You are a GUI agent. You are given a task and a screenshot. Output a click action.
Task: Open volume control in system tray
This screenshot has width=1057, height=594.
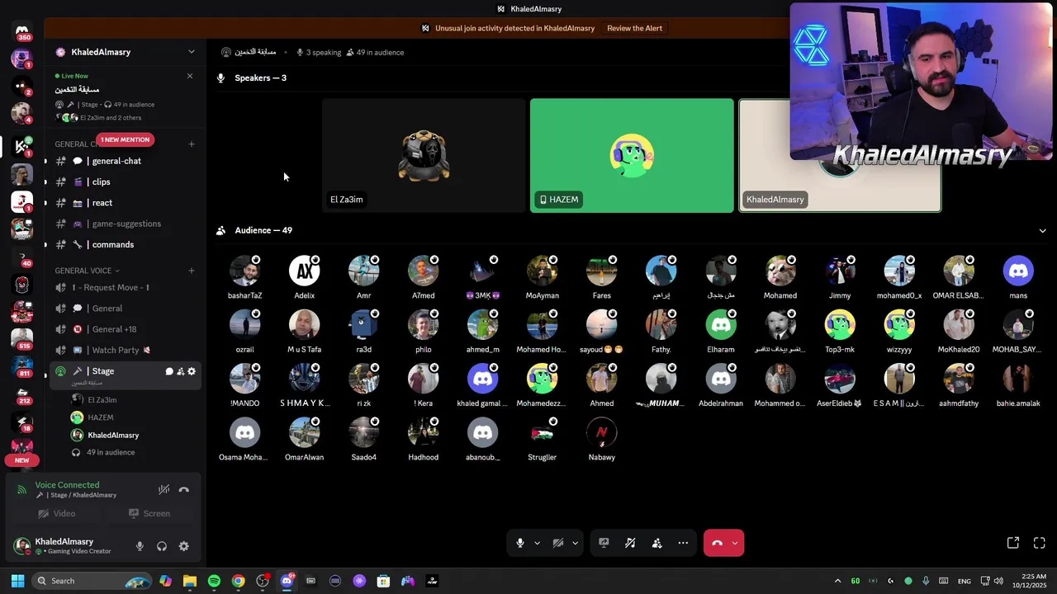998,581
